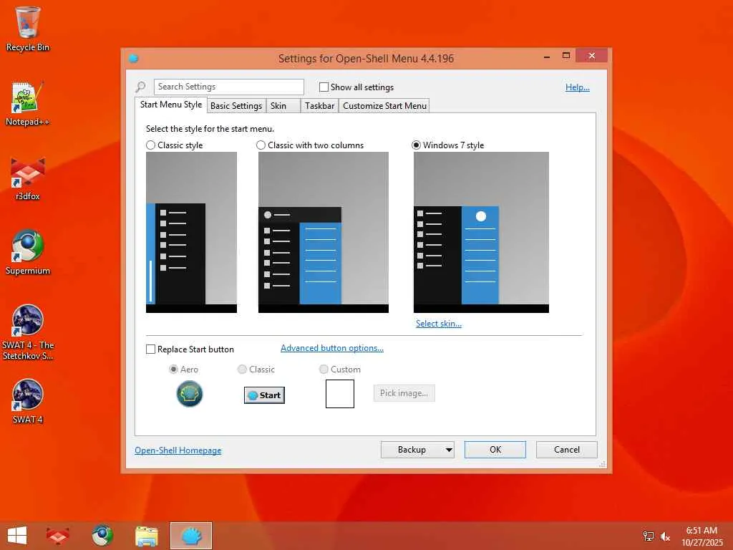The height and width of the screenshot is (550, 733).
Task: Select Classic style radio button
Action: [150, 145]
